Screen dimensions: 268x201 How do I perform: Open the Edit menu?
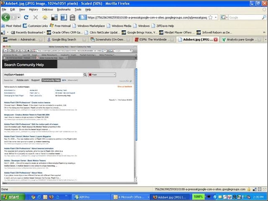[x=13, y=9]
